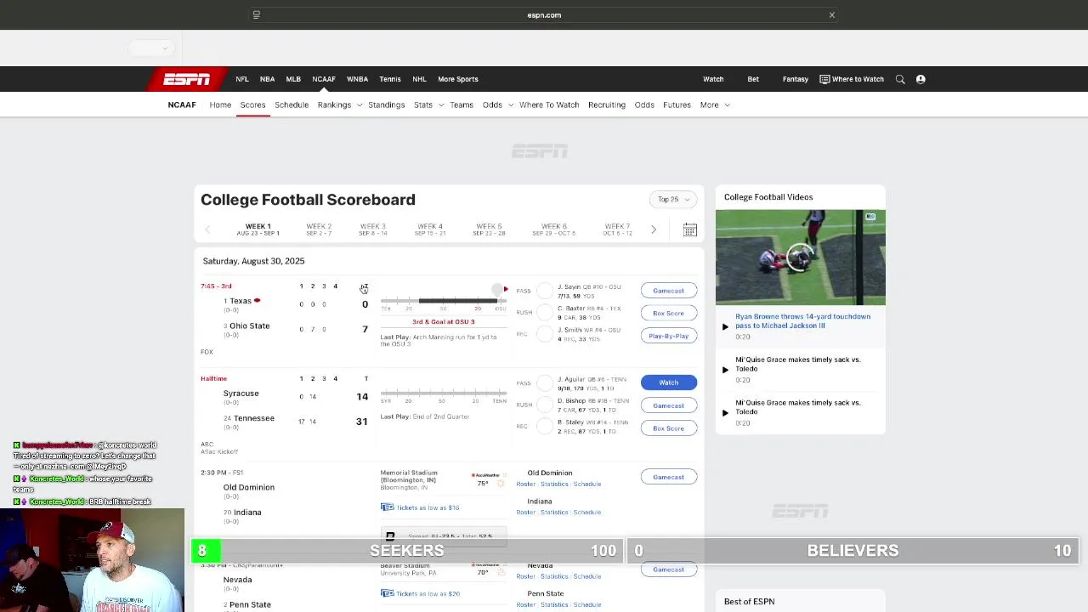Image resolution: width=1088 pixels, height=612 pixels.
Task: Open the featured College Football video thumbnail
Action: coord(800,257)
